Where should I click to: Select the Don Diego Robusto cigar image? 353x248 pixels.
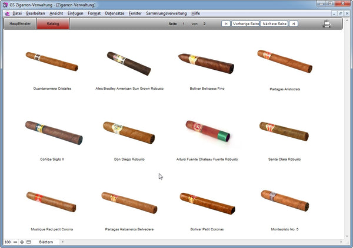pyautogui.click(x=129, y=133)
